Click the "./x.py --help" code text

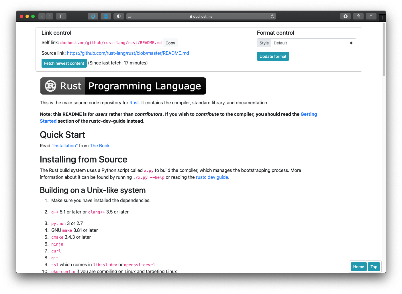click(149, 177)
